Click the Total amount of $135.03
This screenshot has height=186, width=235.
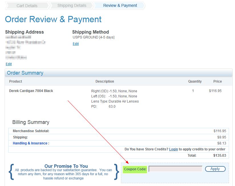218,155
